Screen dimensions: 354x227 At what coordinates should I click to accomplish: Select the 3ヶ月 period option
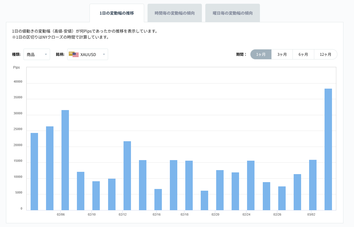coord(282,54)
